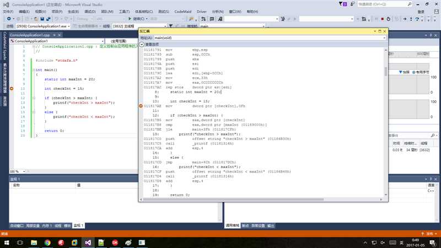Click the feedback icon beside Quick Launch
441x248 pixels.
[x=352, y=4]
